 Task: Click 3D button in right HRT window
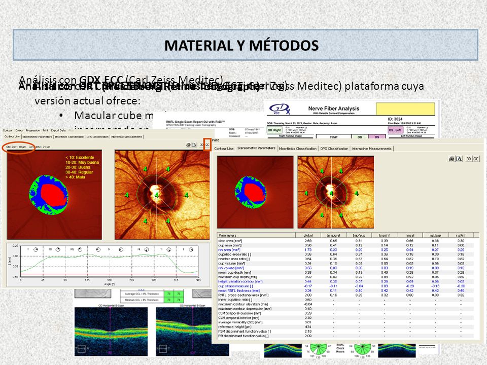(x=468, y=159)
